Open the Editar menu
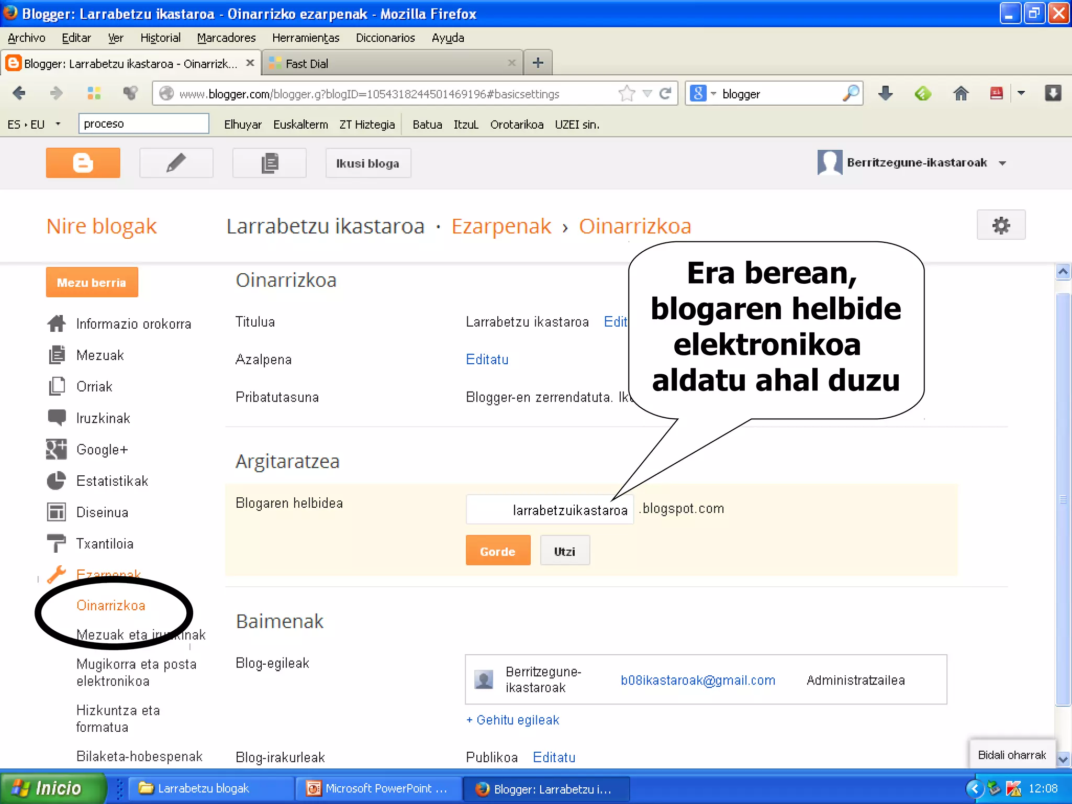Image resolution: width=1072 pixels, height=804 pixels. pos(76,38)
